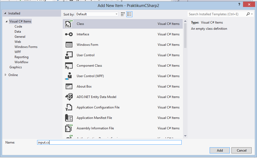The width and height of the screenshot is (257, 158).
Task: Click the Add button
Action: tap(220, 150)
